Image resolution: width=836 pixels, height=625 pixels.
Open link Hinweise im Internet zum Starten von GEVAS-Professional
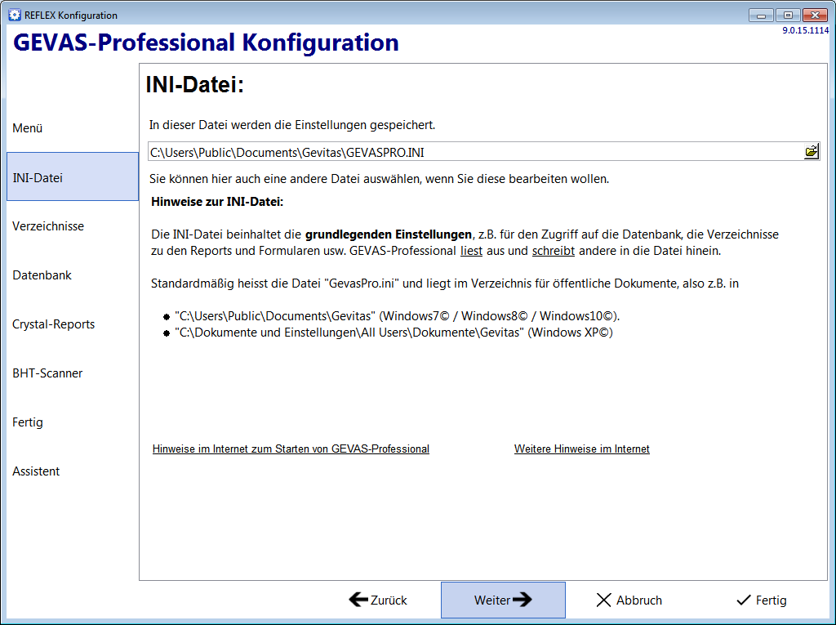click(x=291, y=449)
